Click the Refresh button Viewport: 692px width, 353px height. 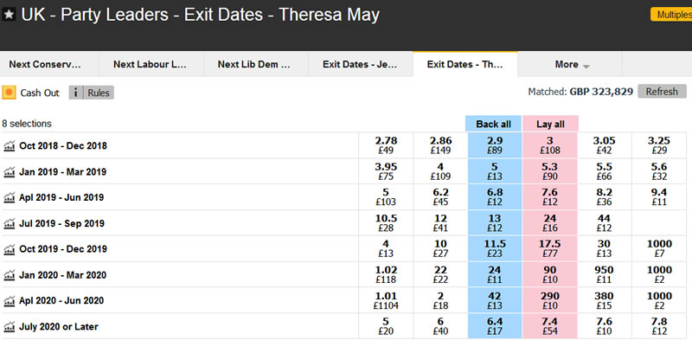point(662,92)
